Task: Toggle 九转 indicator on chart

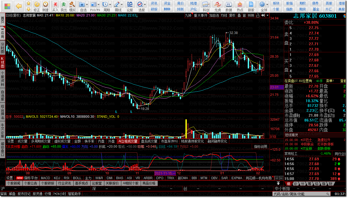Action: click(x=188, y=15)
